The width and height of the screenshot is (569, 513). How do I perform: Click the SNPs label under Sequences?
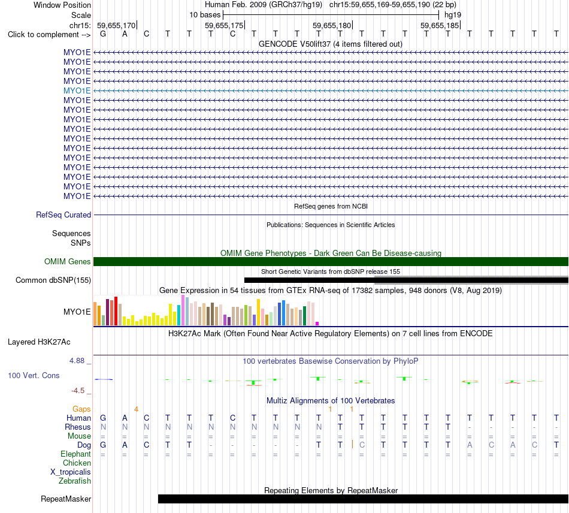[x=81, y=243]
